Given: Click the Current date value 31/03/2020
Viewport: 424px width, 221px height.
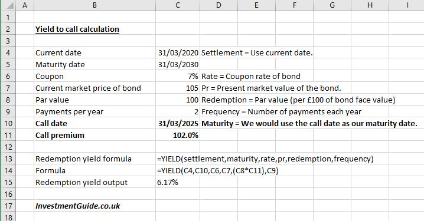Looking at the screenshot, I should click(x=178, y=52).
